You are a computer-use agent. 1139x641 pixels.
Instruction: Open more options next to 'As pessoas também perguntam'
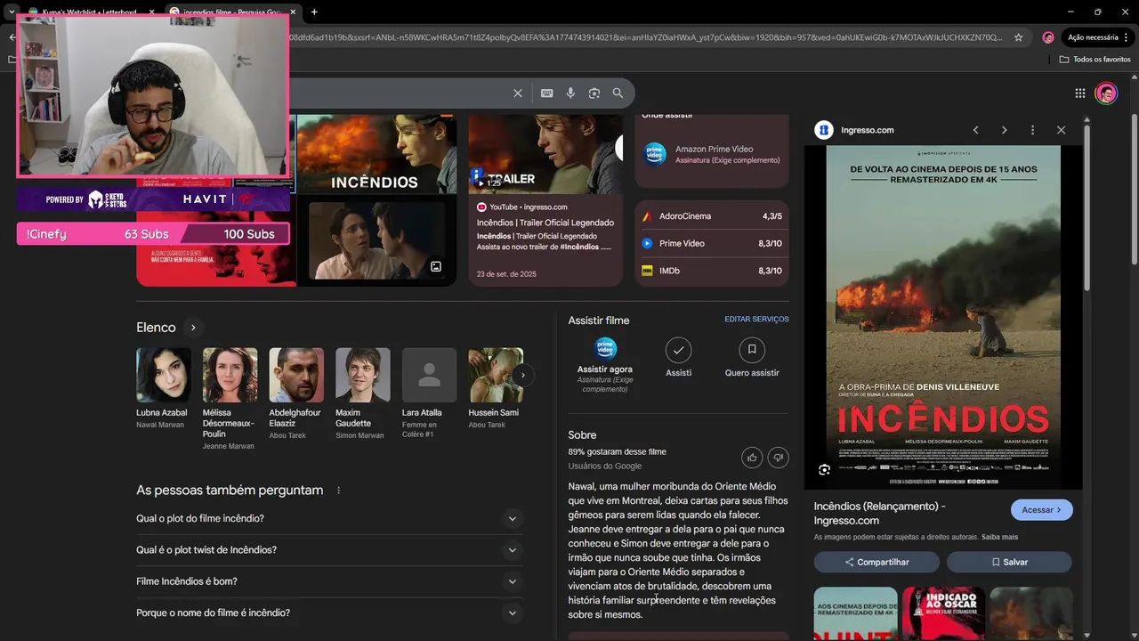(x=338, y=491)
